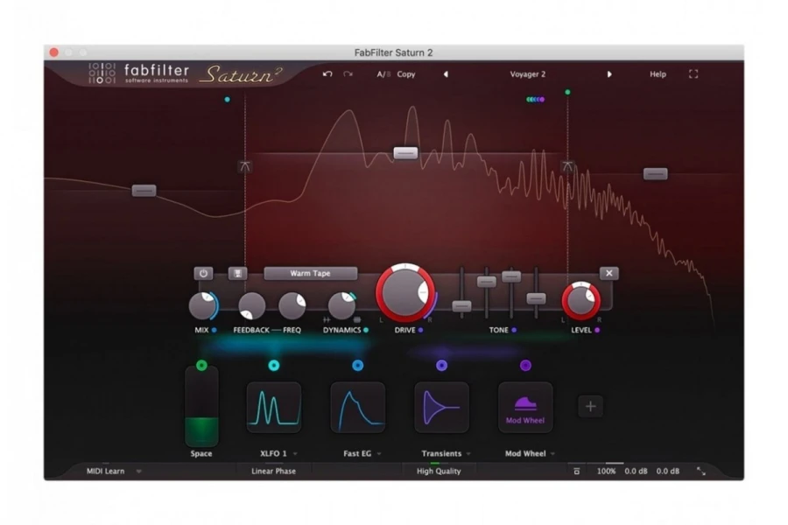
Task: Click the third Tone slider handle
Action: tap(511, 276)
